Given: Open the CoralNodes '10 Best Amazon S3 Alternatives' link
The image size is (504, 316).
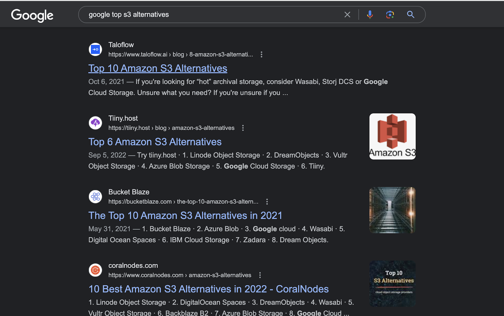Looking at the screenshot, I should pyautogui.click(x=208, y=289).
